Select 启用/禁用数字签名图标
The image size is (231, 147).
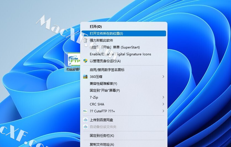[x=124, y=70]
